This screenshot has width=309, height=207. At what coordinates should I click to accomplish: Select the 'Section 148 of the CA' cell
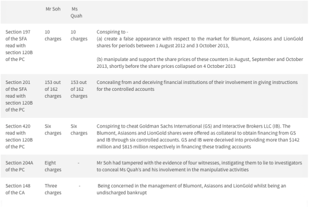click(x=18, y=189)
